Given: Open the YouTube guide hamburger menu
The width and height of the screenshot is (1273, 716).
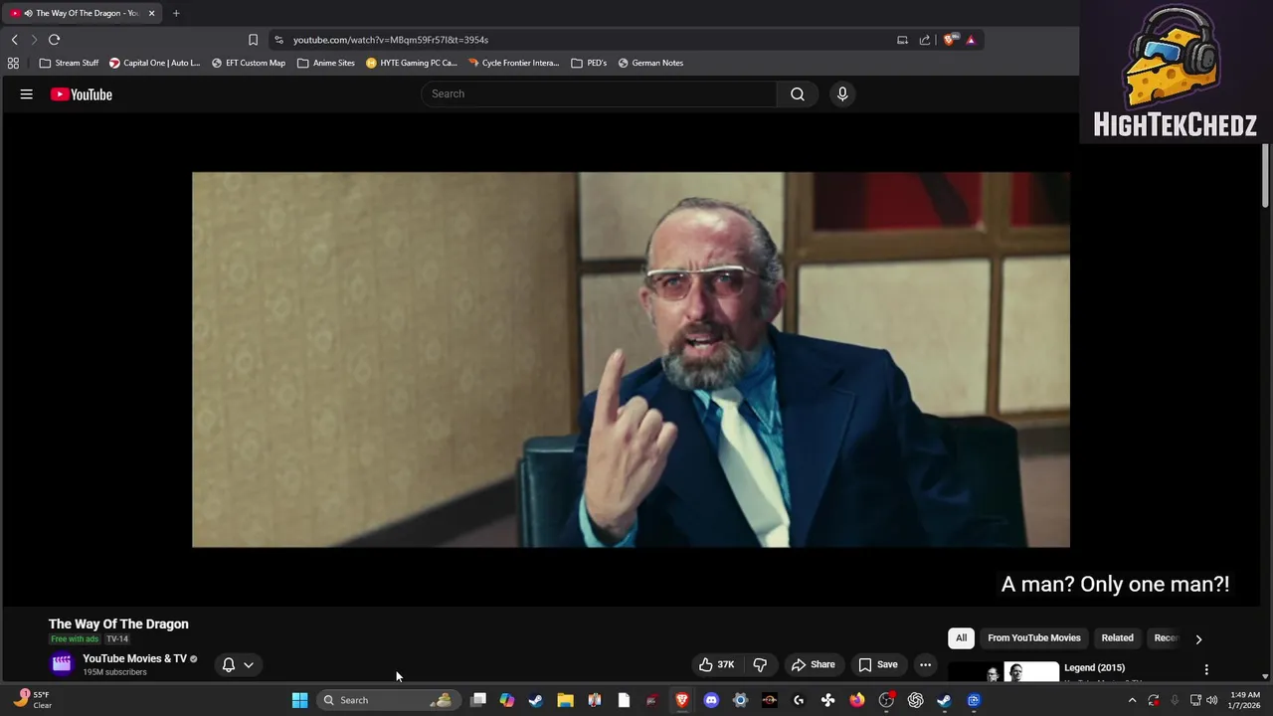Looking at the screenshot, I should (27, 94).
